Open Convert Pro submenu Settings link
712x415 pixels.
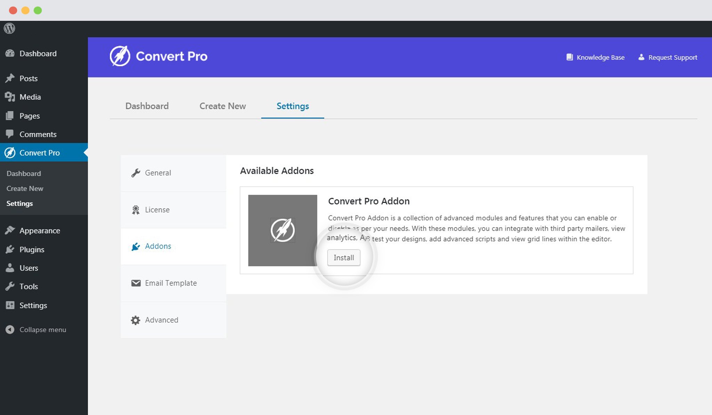point(19,203)
